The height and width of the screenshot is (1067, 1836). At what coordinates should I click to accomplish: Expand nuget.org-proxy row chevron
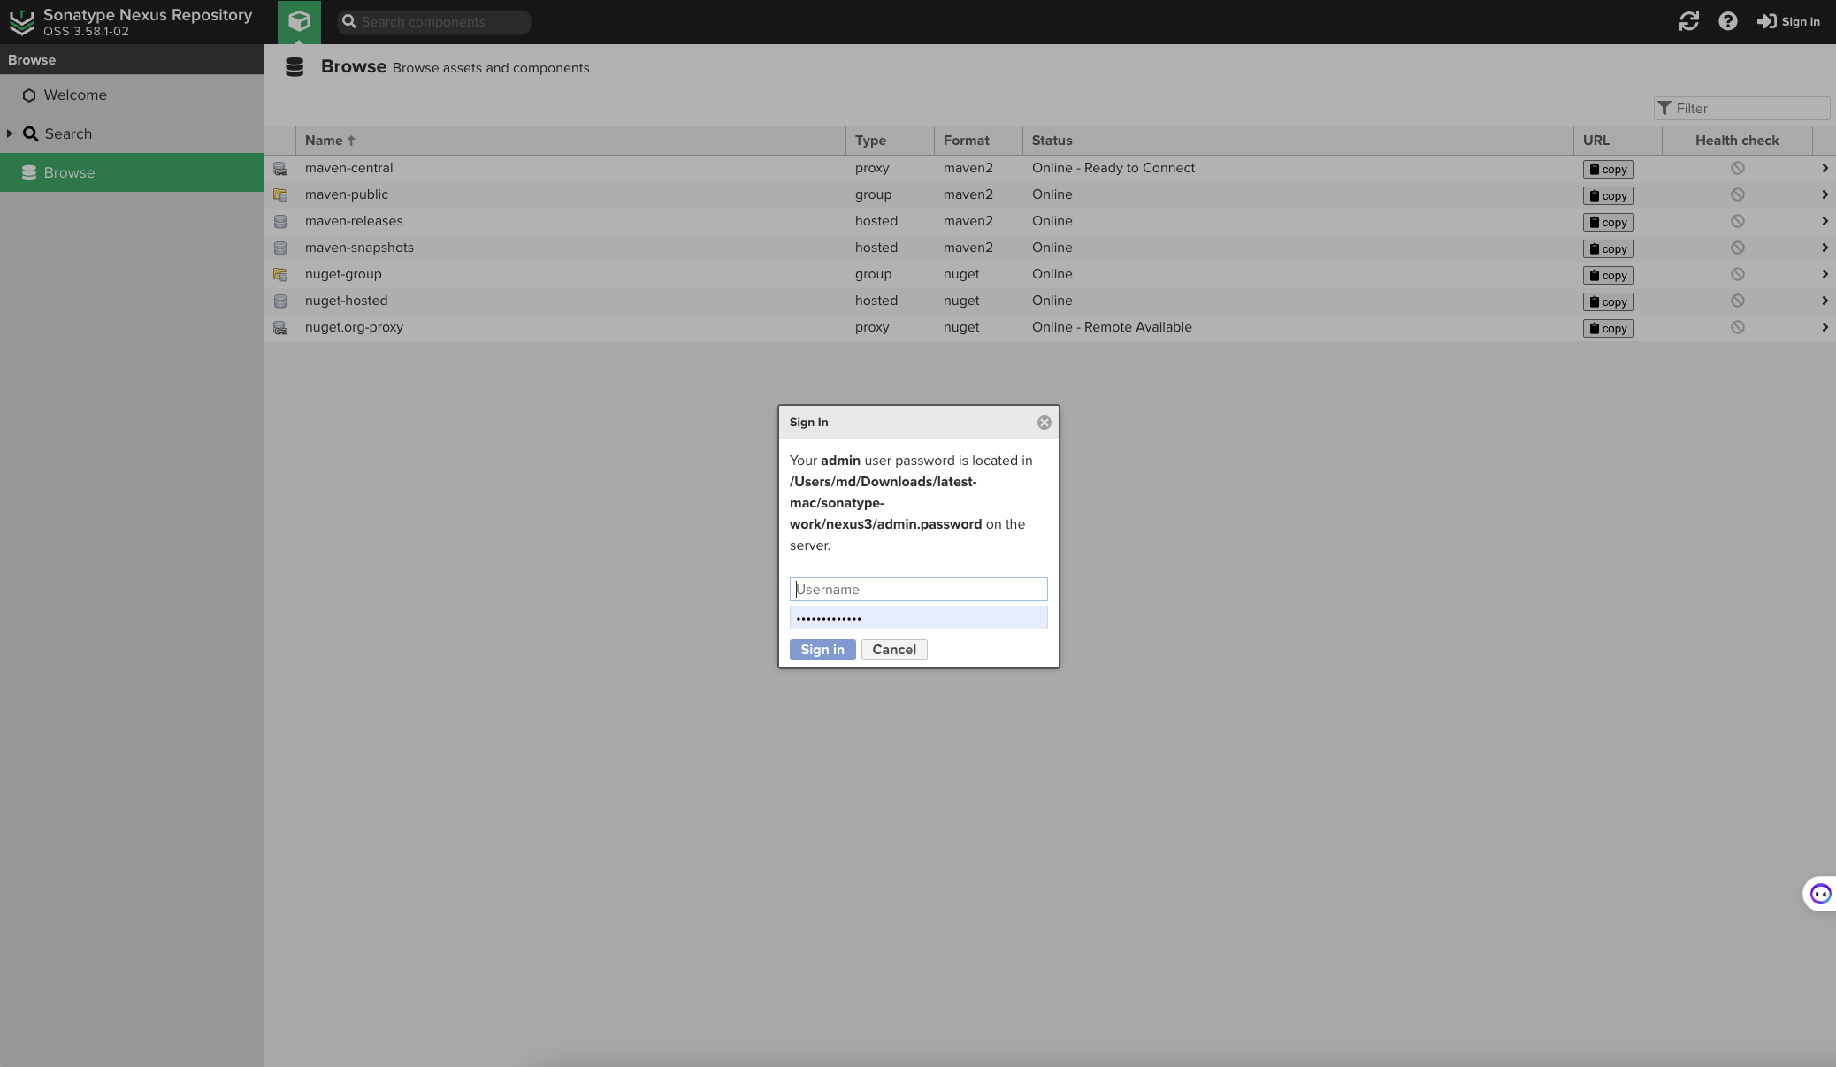click(x=1824, y=327)
